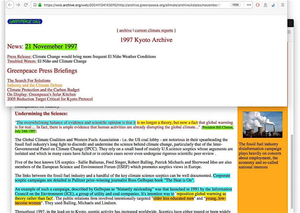Click the blue thumbs-up extension icon
Image resolution: width=300 pixels, height=213 pixels.
point(273,5)
